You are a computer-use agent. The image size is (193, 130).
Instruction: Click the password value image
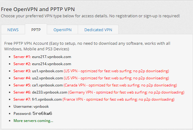(42, 114)
